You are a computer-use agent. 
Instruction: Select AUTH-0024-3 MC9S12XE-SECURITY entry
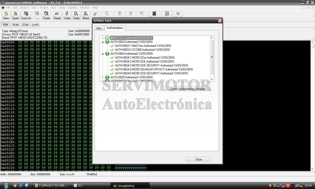151,66
